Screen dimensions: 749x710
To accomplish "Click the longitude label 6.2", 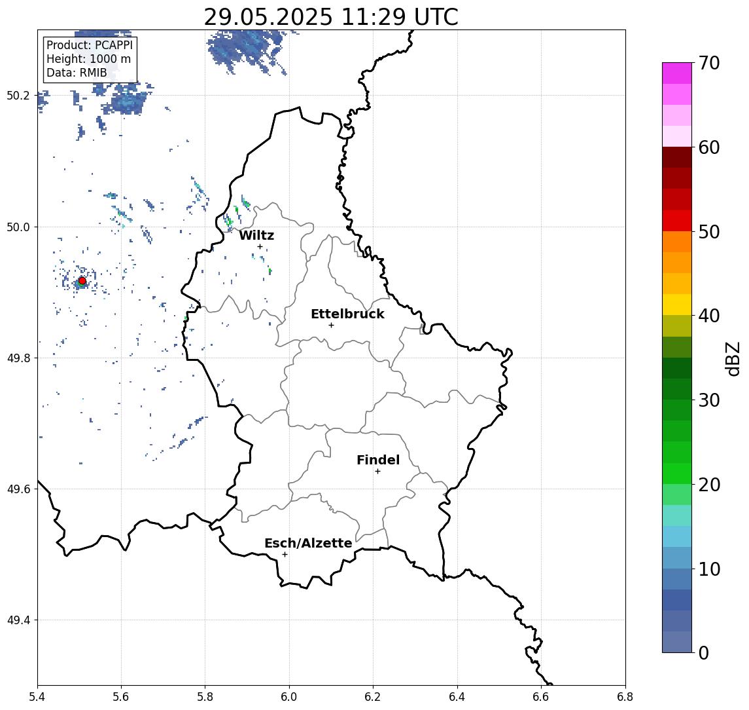I will point(373,697).
